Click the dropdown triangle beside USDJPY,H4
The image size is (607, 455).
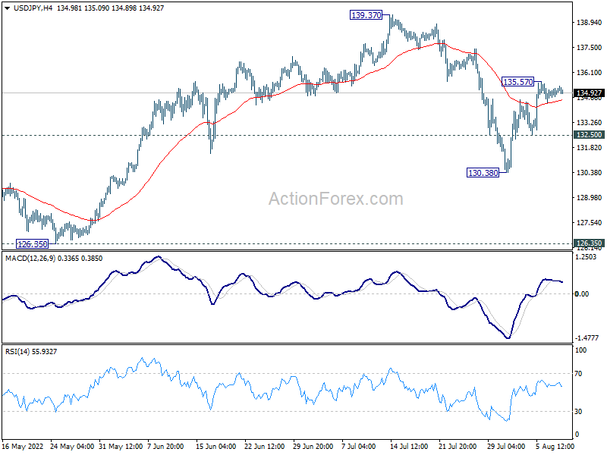tap(8, 8)
